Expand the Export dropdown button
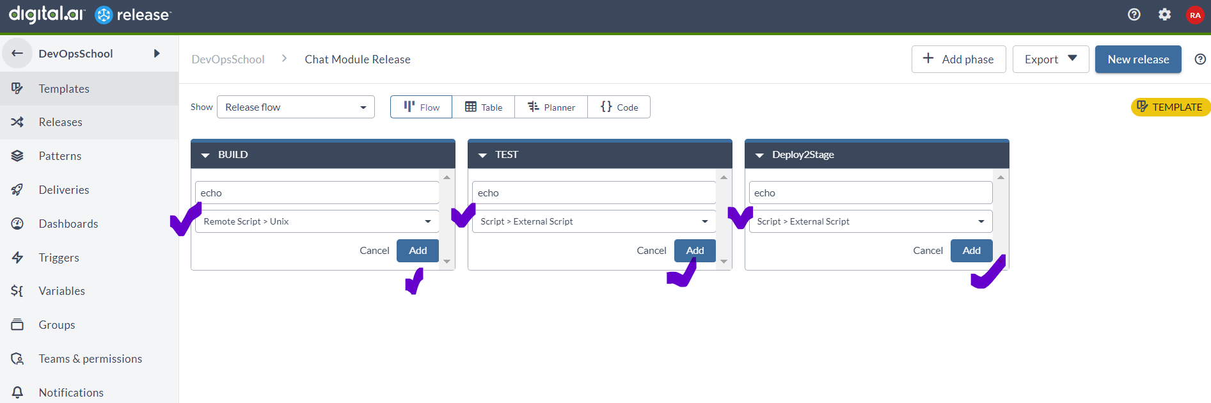 (1050, 59)
